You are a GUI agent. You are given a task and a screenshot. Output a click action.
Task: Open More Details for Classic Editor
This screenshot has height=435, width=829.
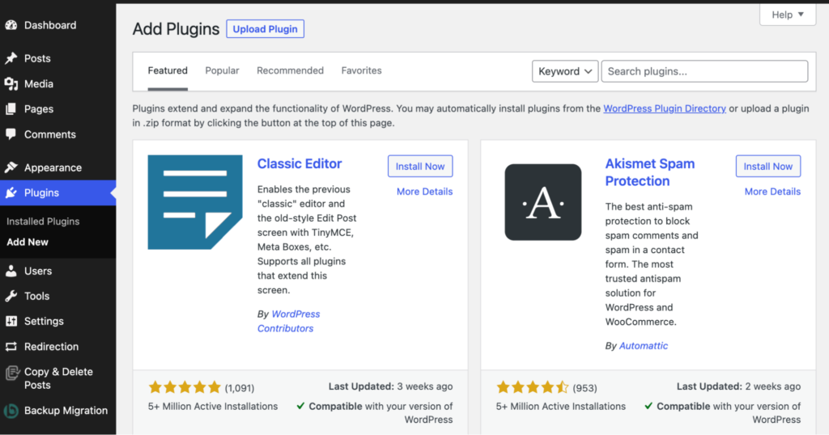(424, 192)
